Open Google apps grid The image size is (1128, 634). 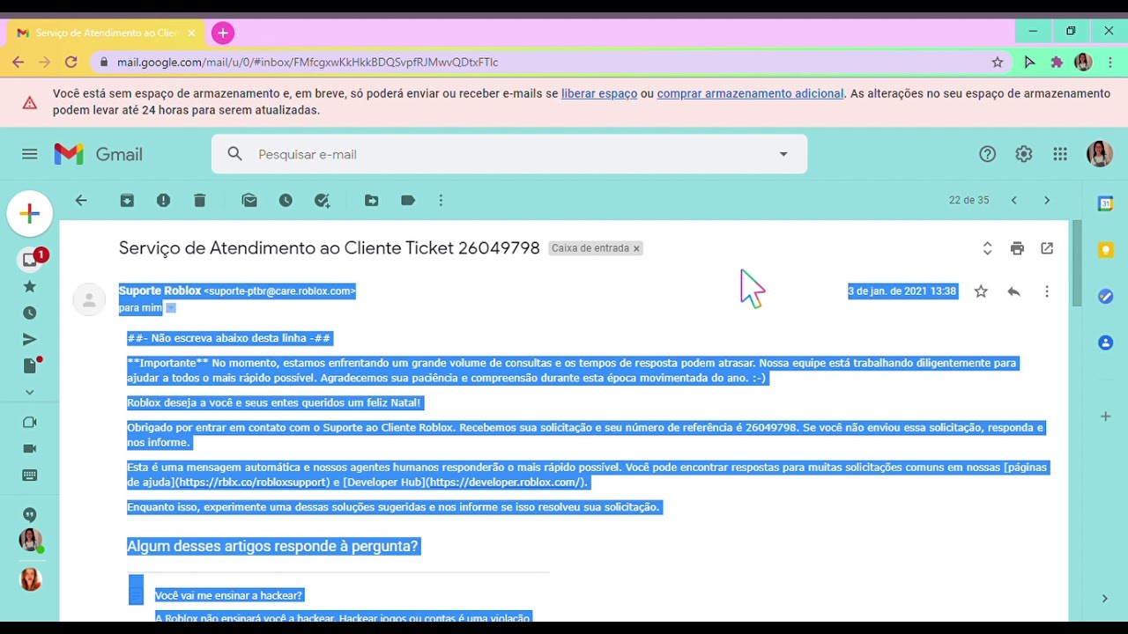click(1060, 154)
